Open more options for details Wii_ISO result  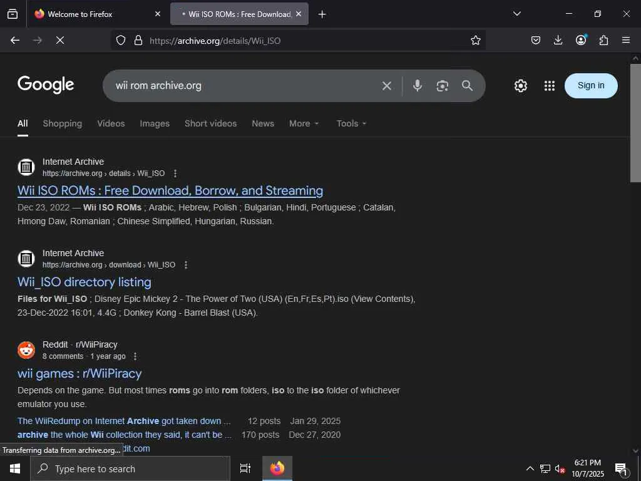(175, 173)
